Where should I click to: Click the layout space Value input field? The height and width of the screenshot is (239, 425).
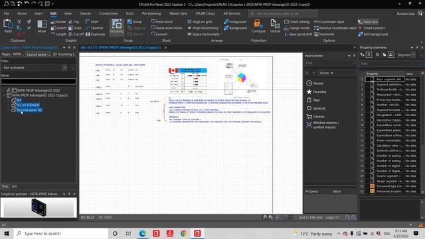(39, 81)
